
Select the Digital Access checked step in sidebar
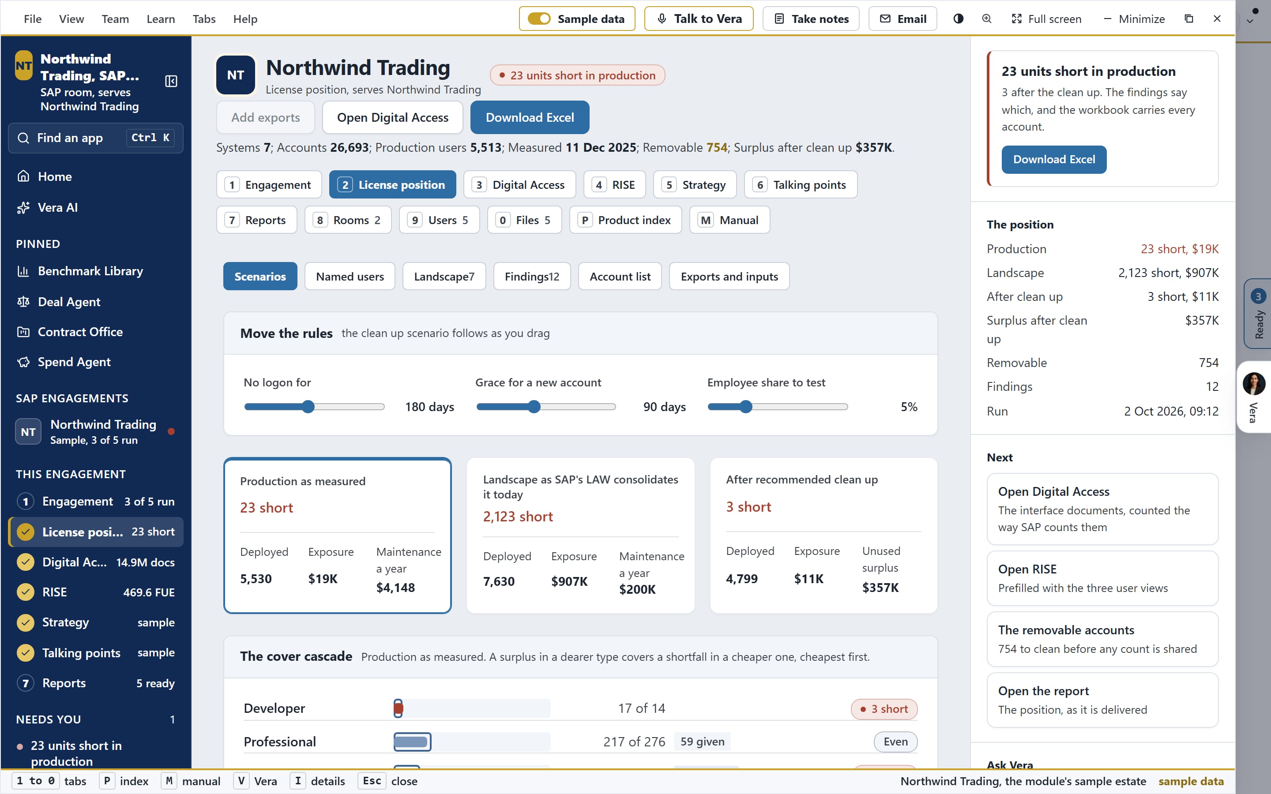[x=96, y=562]
